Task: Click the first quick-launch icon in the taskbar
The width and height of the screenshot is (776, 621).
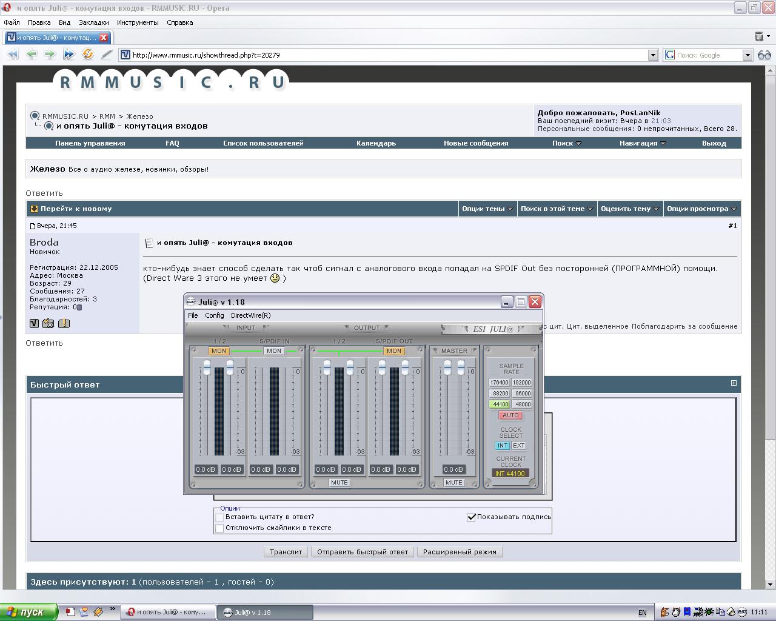Action: pyautogui.click(x=70, y=612)
